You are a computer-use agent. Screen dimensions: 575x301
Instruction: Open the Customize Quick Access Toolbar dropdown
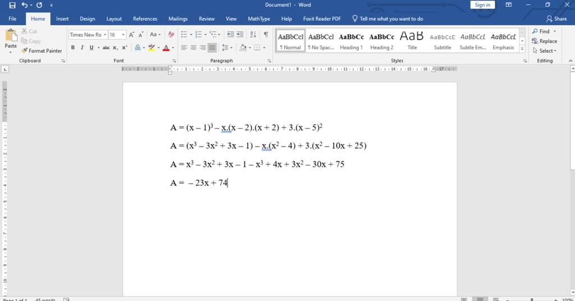pos(51,5)
